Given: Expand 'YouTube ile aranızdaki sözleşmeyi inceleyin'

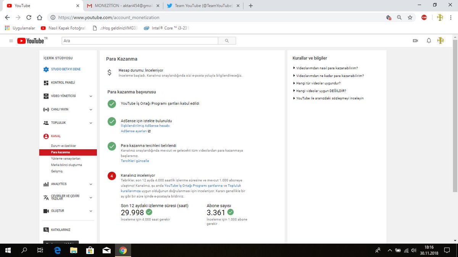Looking at the screenshot, I should click(x=328, y=98).
